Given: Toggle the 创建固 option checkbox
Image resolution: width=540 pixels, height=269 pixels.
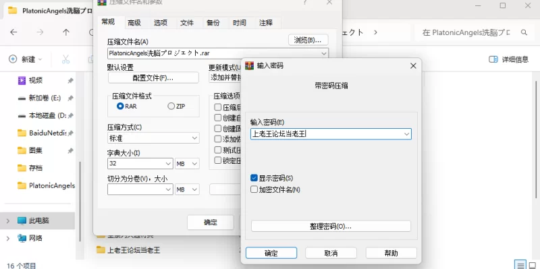Looking at the screenshot, I should click(x=217, y=129).
